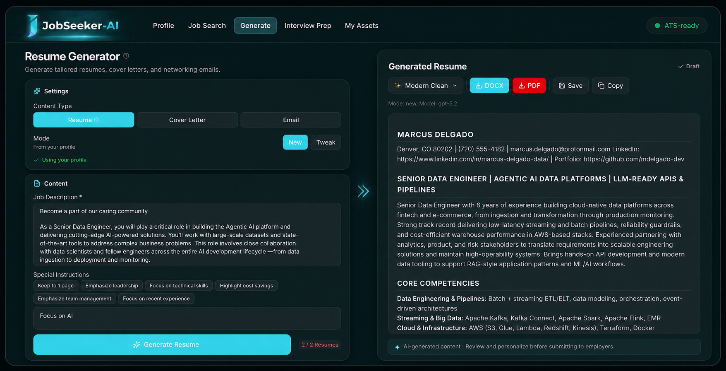Click the 2 / 2 Resumes counter

coord(320,344)
